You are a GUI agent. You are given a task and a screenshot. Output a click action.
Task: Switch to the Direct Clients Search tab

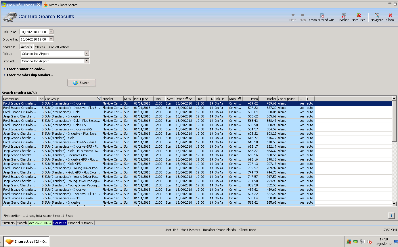point(64,5)
